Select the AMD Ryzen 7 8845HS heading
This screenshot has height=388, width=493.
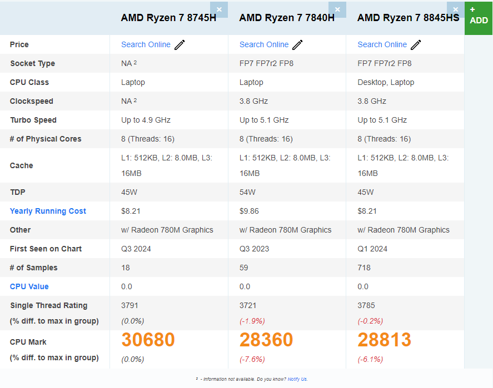tap(408, 18)
